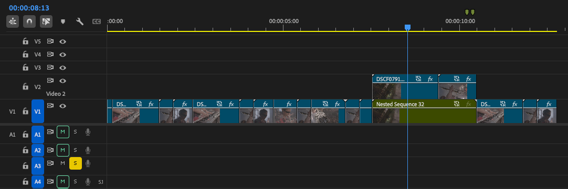
Task: Toggle lock on track V4
Action: pyautogui.click(x=25, y=54)
